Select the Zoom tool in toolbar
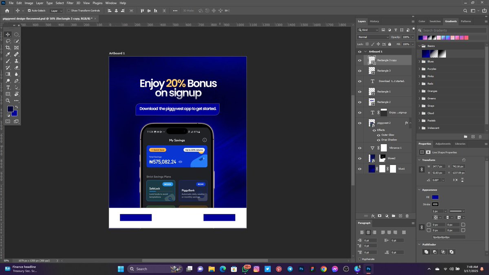Viewport: 489px width, 275px height. click(8, 101)
